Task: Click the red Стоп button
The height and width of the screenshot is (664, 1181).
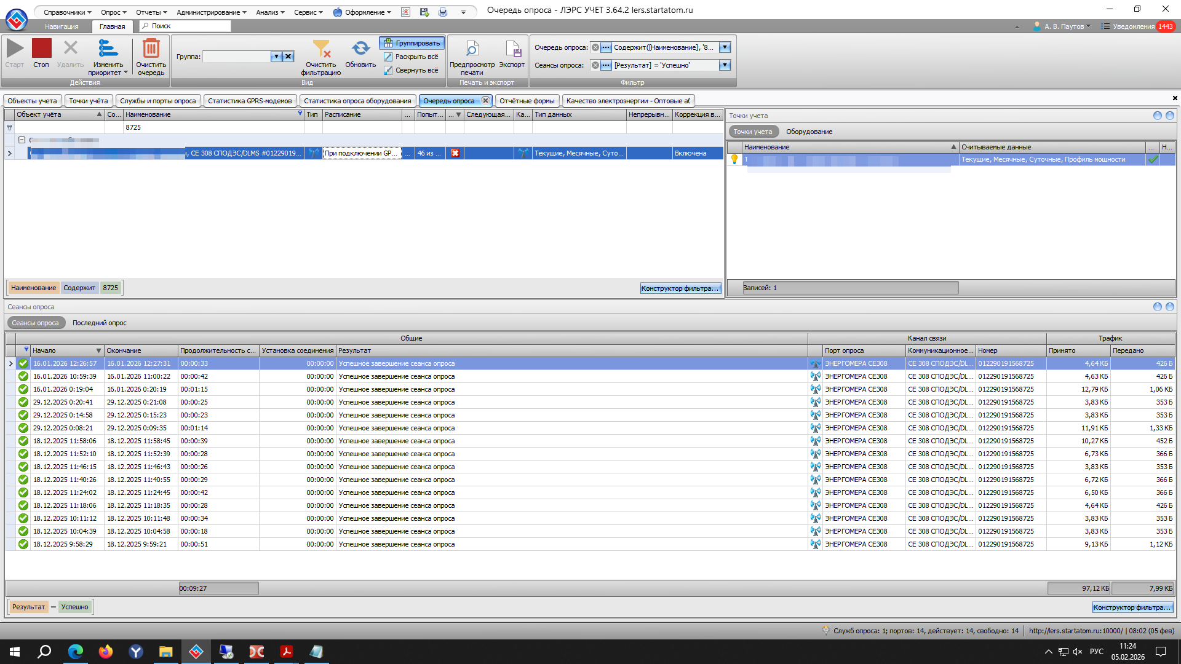Action: [41, 49]
